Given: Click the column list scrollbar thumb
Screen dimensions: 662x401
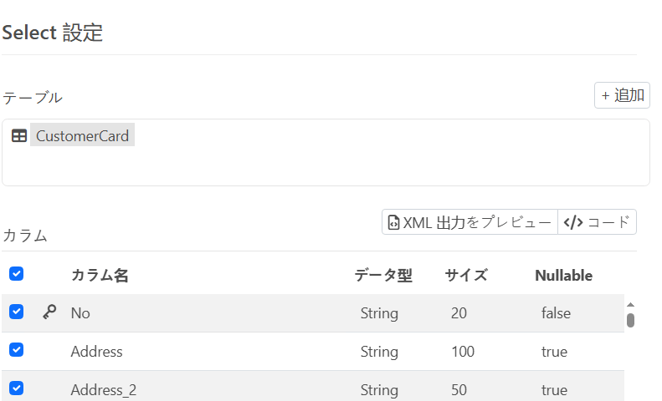Looking at the screenshot, I should point(630,320).
